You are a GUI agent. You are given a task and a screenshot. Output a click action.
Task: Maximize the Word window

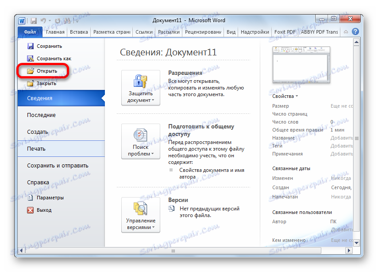point(334,19)
